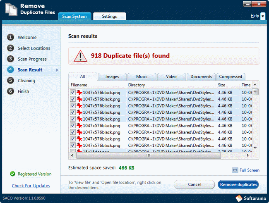Image resolution: width=269 pixels, height=203 pixels.
Task: Click the Registered Version label
Action: 34,174
